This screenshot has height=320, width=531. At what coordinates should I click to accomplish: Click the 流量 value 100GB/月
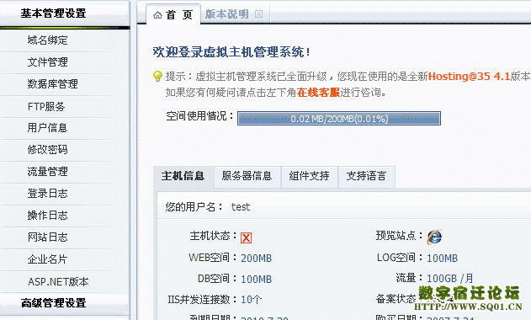click(450, 279)
